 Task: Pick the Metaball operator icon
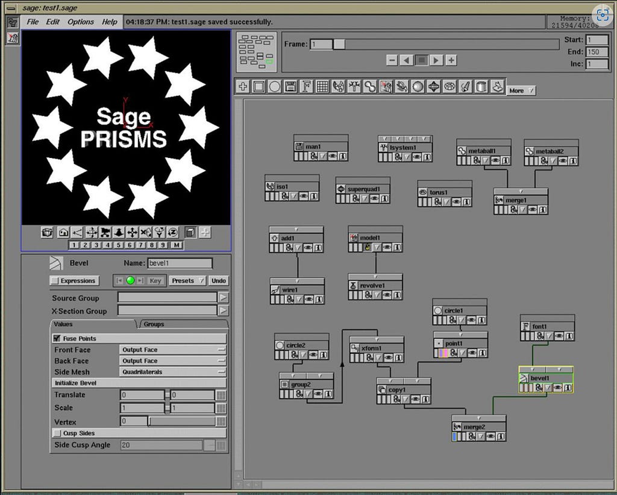tap(370, 86)
